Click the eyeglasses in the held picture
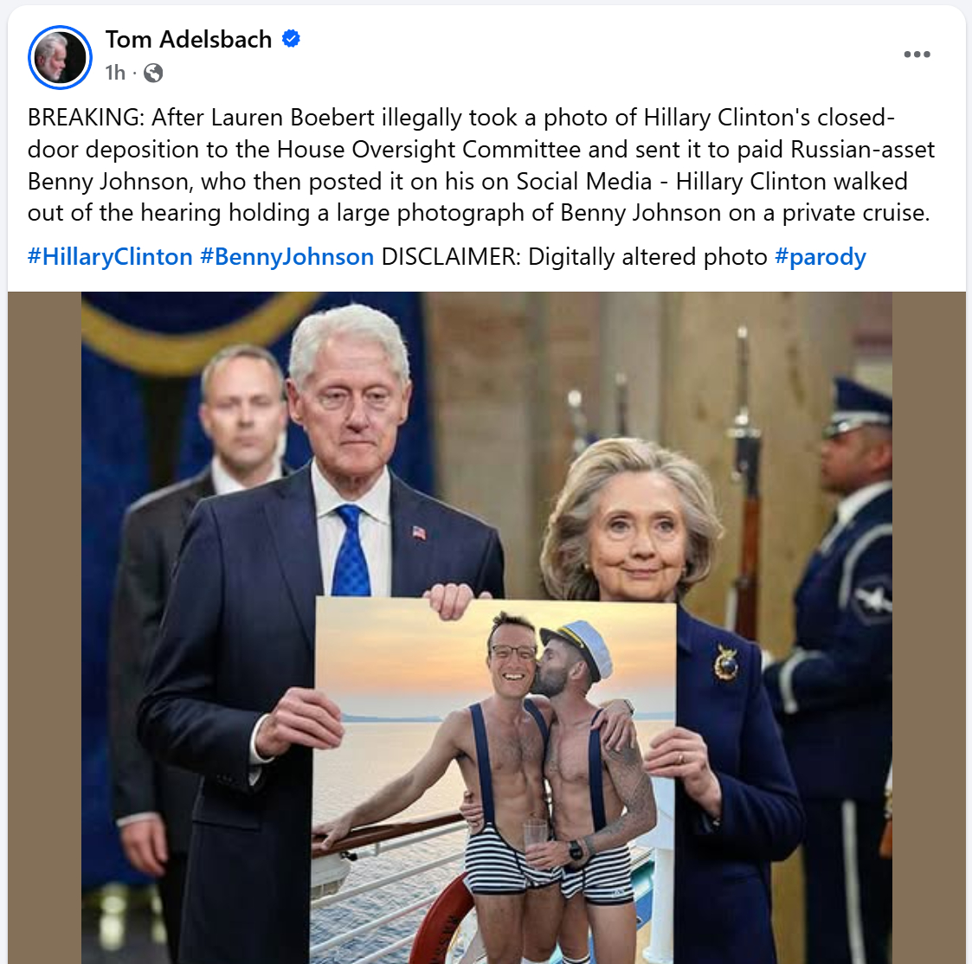 (513, 652)
